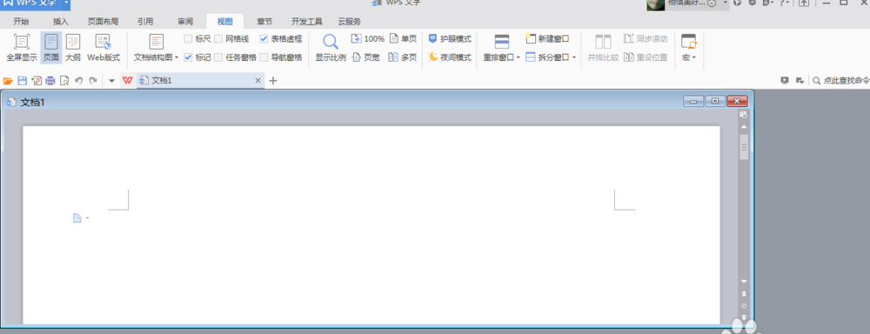Screen dimensions: 870x334
Task: Click the 宏 macro icon
Action: [688, 42]
